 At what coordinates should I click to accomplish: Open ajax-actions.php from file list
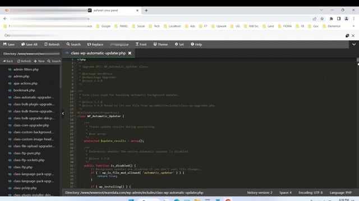pos(25,83)
